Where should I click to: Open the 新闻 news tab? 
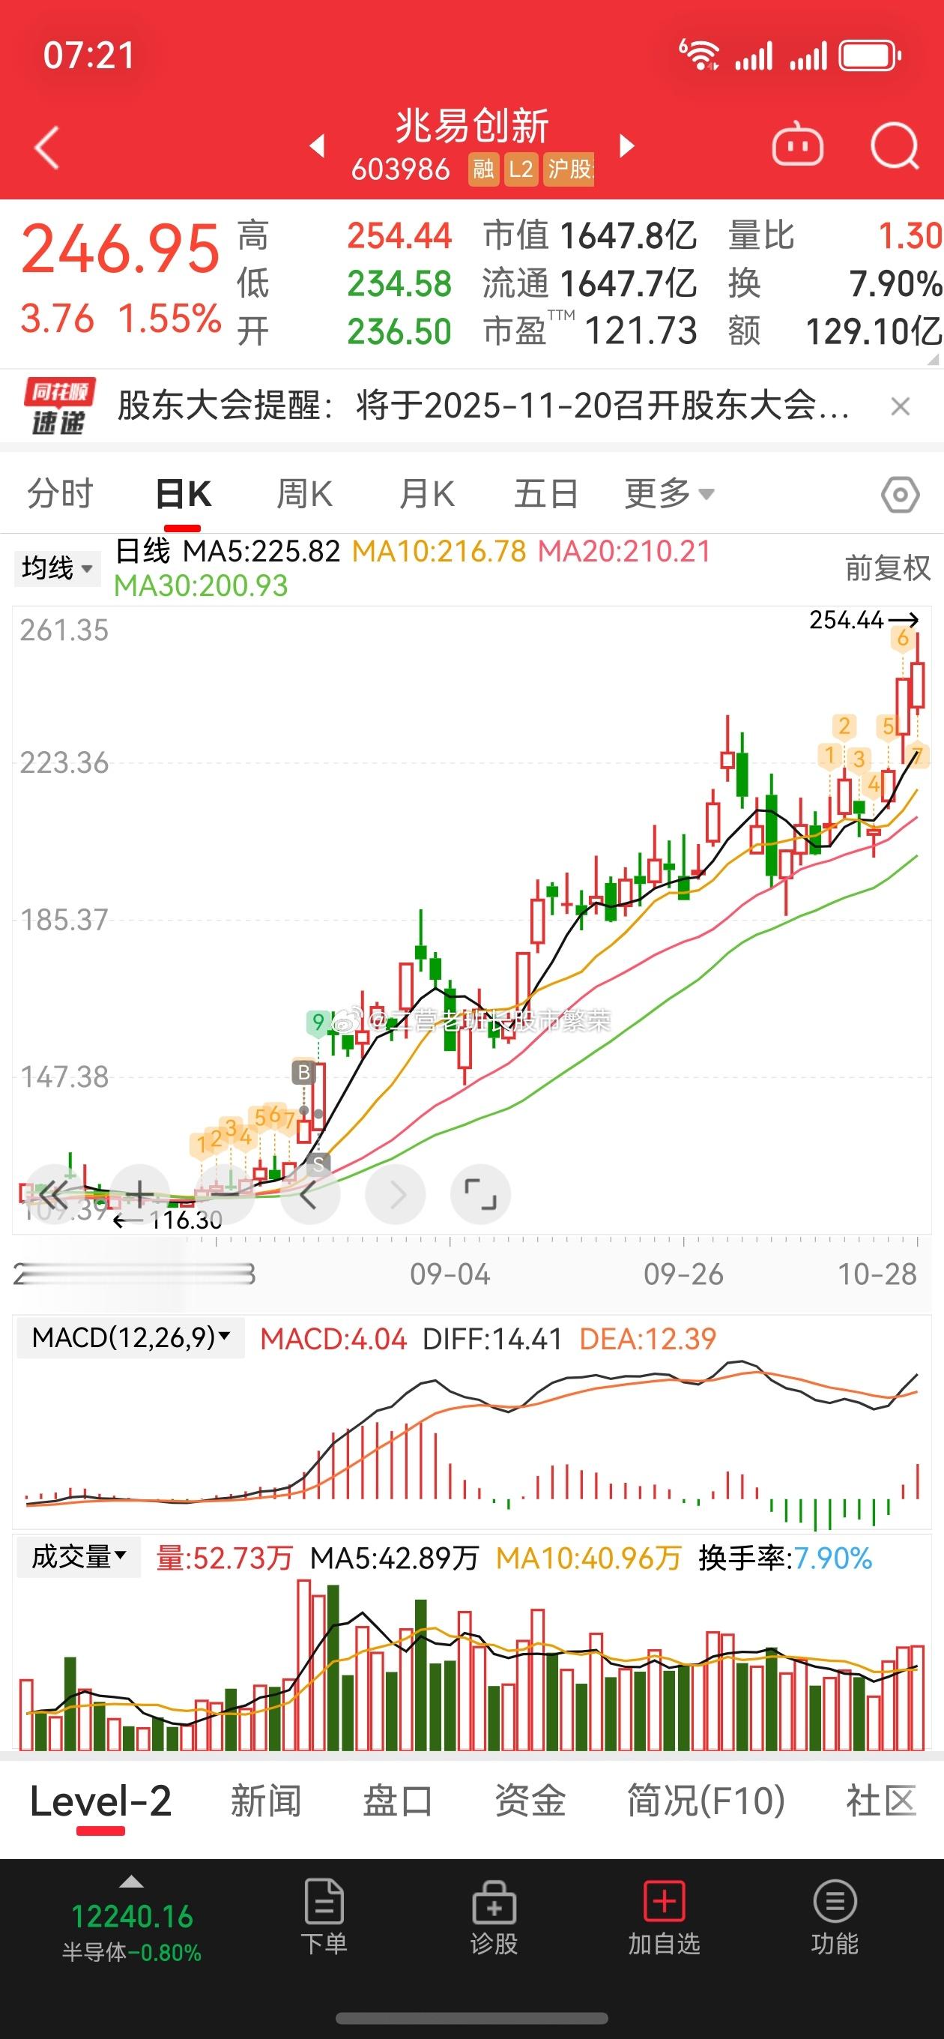coord(266,1801)
